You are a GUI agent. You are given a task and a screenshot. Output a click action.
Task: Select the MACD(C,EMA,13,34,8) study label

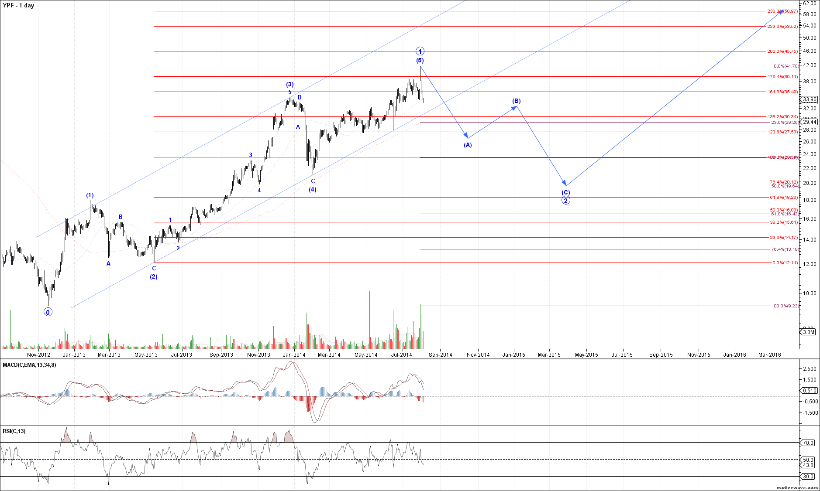[29, 365]
